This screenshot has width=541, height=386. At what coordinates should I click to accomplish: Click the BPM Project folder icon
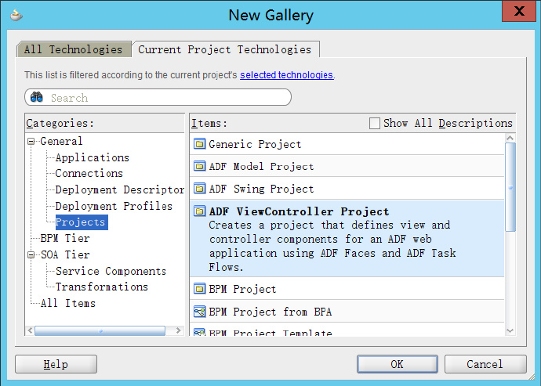(199, 288)
